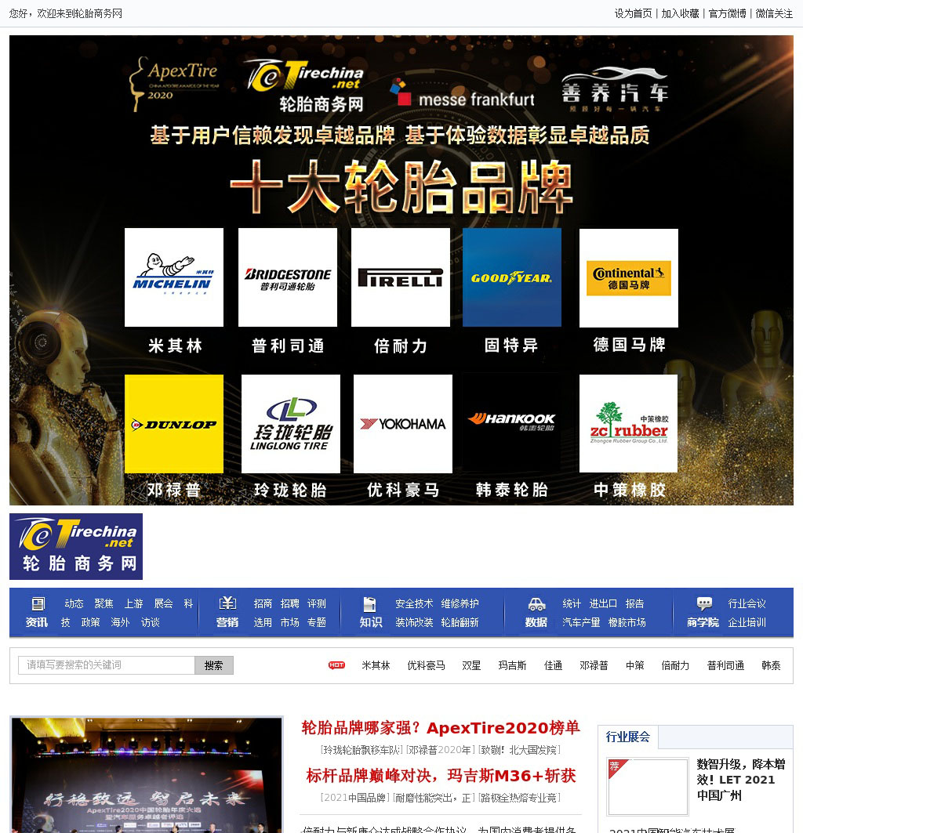The width and height of the screenshot is (941, 833).
Task: Select 展会 under 资讯 menu
Action: (x=163, y=603)
